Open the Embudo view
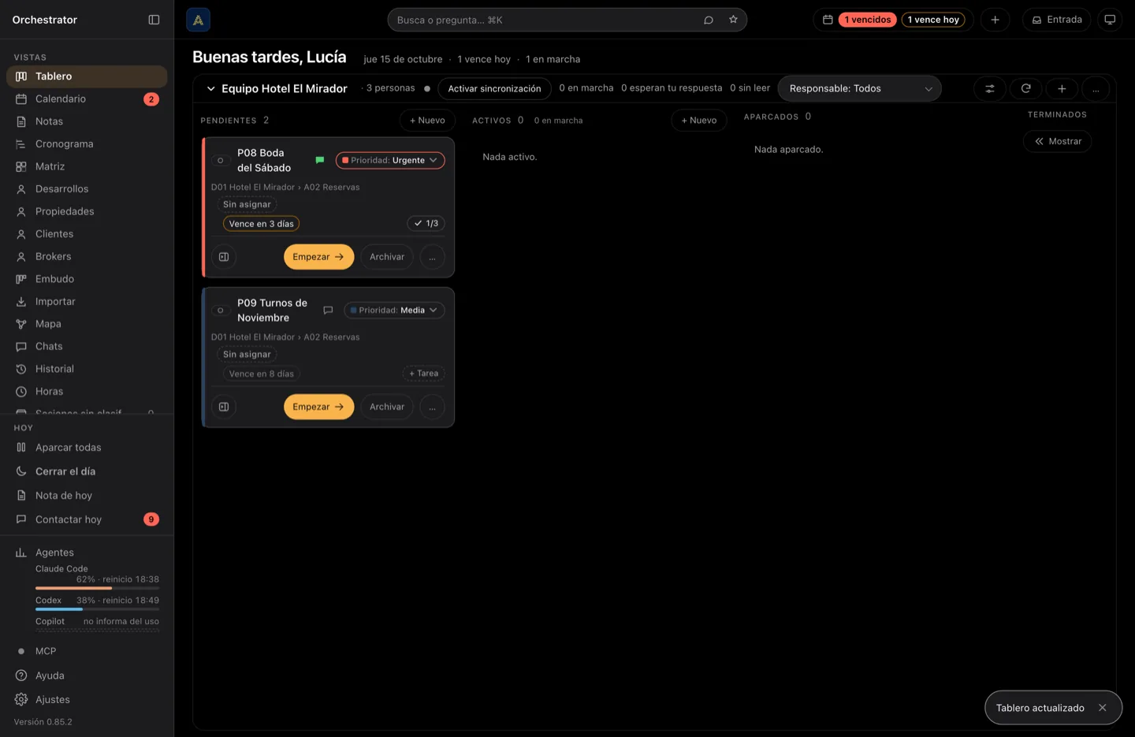Screen dimensions: 1135x737 pos(87,279)
